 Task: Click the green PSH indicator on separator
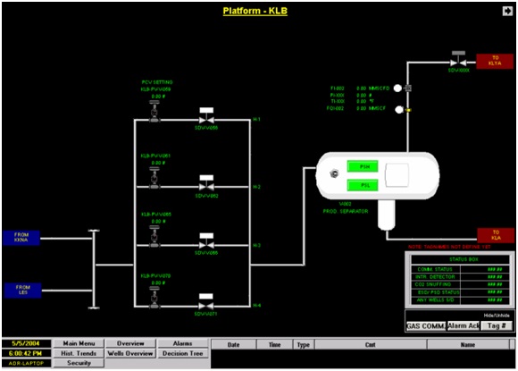point(363,166)
